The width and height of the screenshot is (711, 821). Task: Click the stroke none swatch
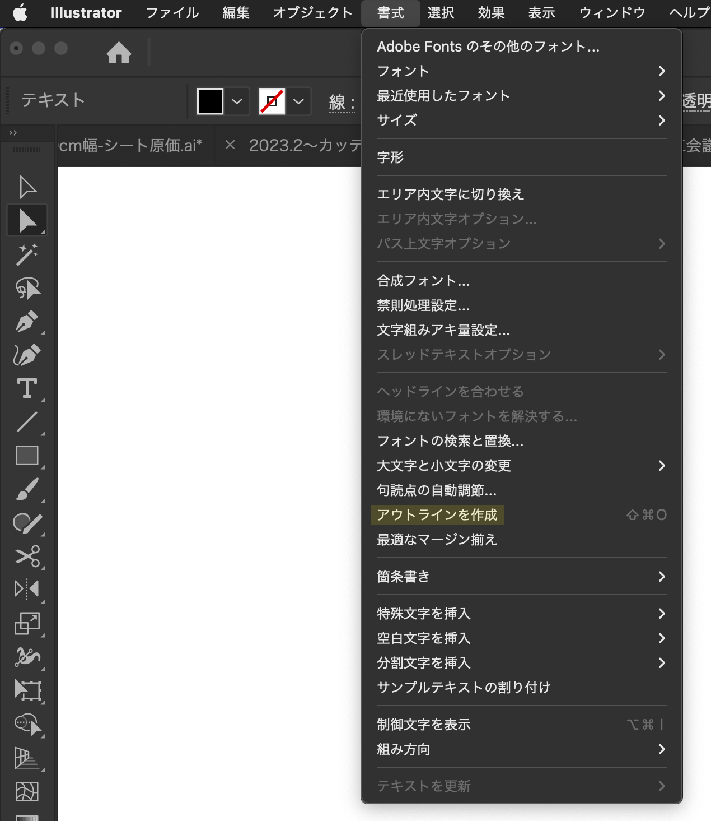[272, 101]
